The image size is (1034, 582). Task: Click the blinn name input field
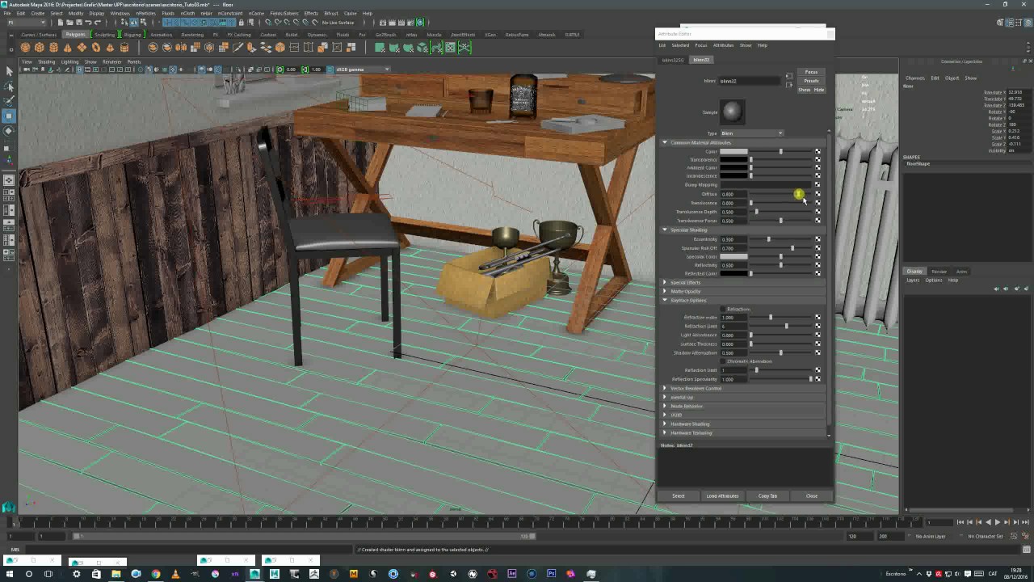pos(750,81)
